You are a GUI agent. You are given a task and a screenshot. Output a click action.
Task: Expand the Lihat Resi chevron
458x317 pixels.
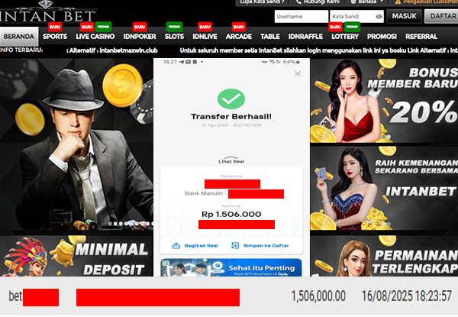pos(231,157)
